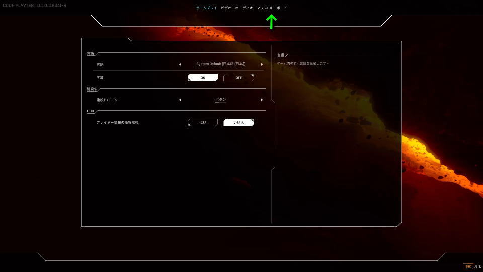483x272 pixels.
Task: Click the 戻る back label
Action: pos(477,267)
